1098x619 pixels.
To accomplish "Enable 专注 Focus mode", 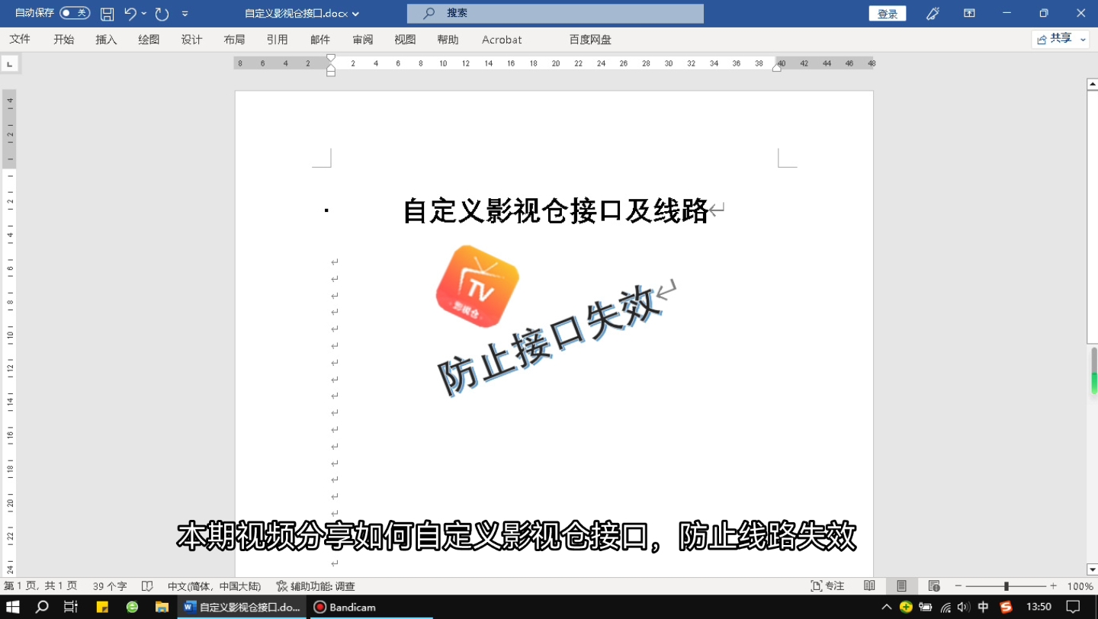I will 828,586.
